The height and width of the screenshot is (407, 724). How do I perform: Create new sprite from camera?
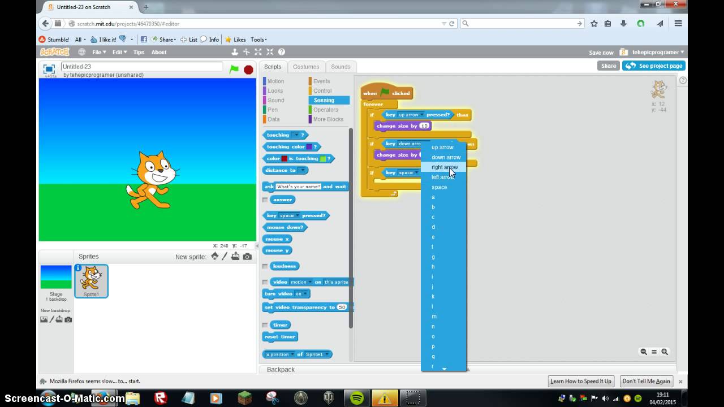click(247, 257)
